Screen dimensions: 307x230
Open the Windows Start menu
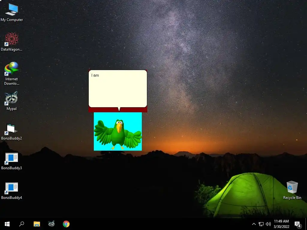pos(7,224)
